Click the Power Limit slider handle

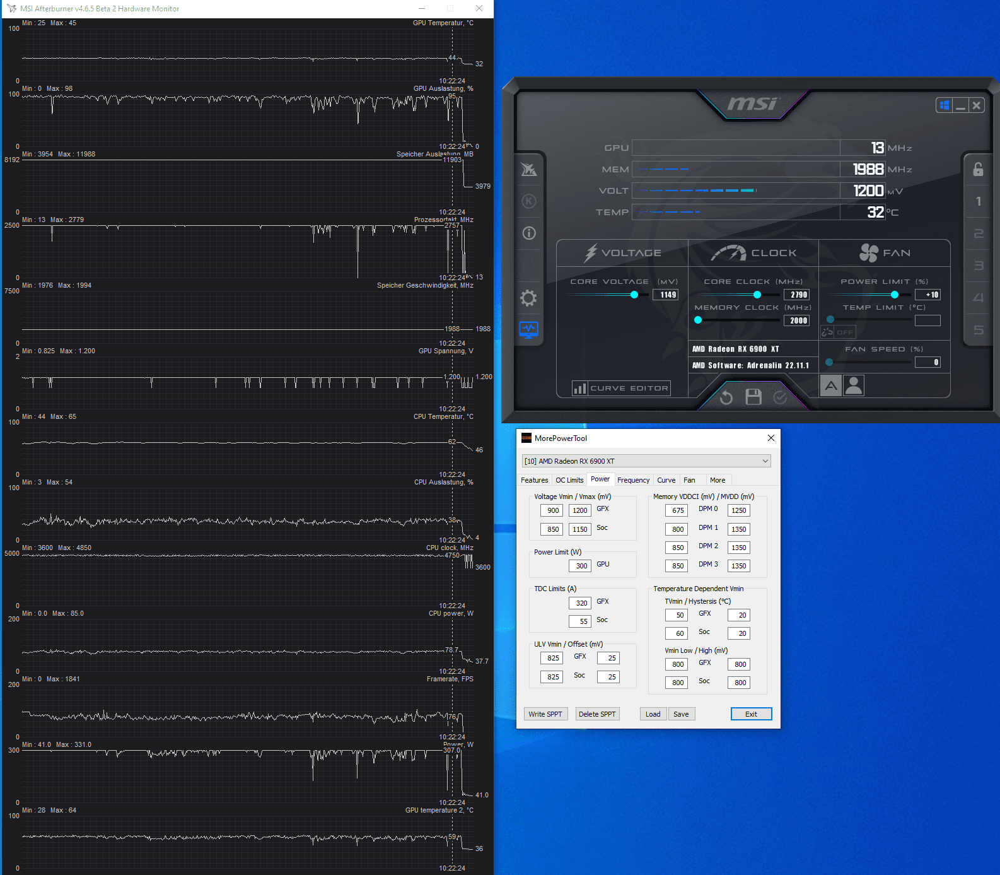point(895,295)
